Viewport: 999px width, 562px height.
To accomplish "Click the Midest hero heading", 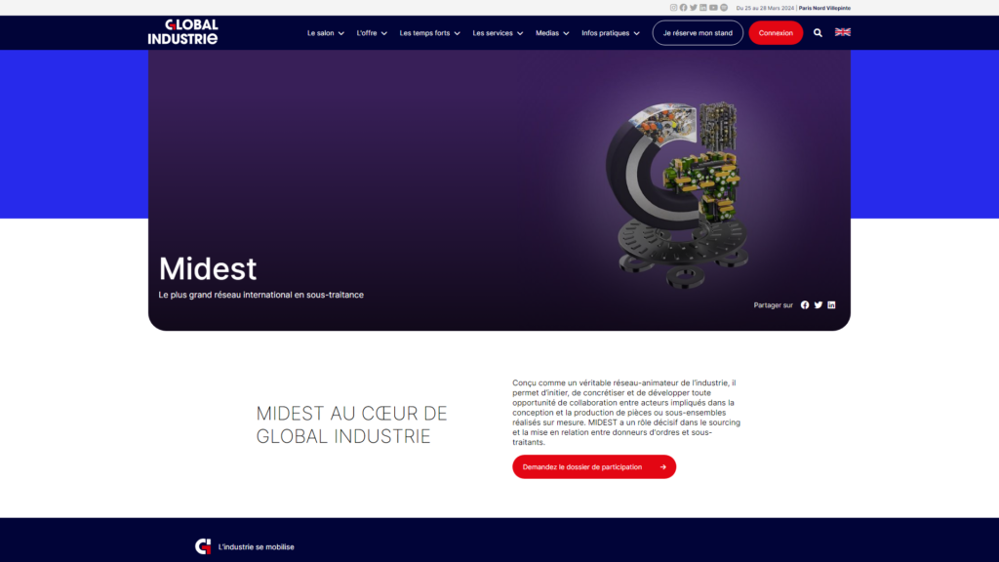I will pyautogui.click(x=208, y=269).
